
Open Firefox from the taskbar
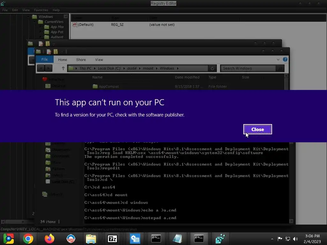49,239
